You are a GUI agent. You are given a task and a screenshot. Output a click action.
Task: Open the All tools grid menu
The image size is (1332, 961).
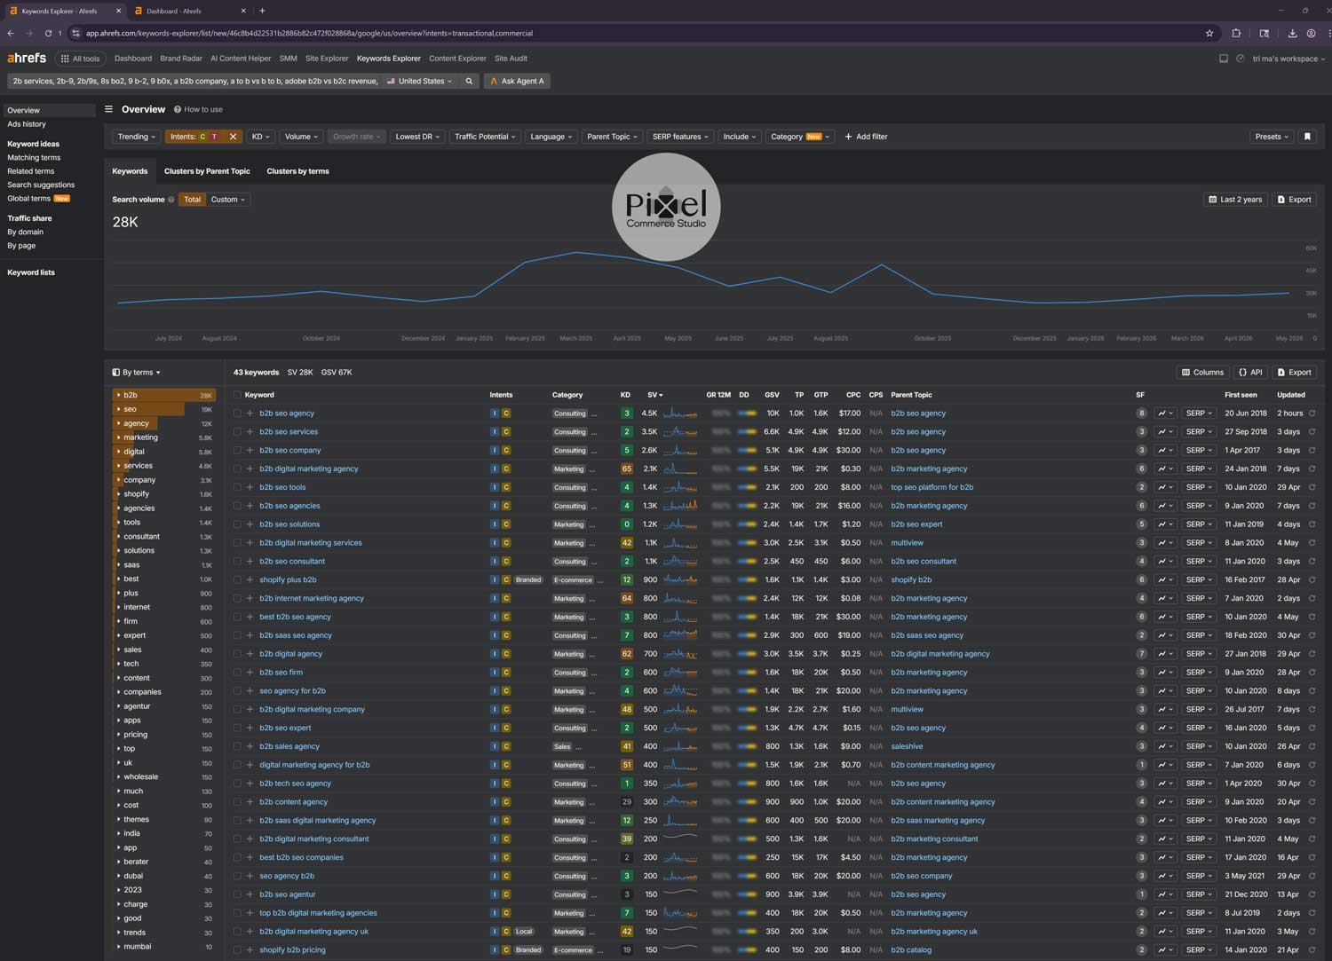pyautogui.click(x=80, y=59)
